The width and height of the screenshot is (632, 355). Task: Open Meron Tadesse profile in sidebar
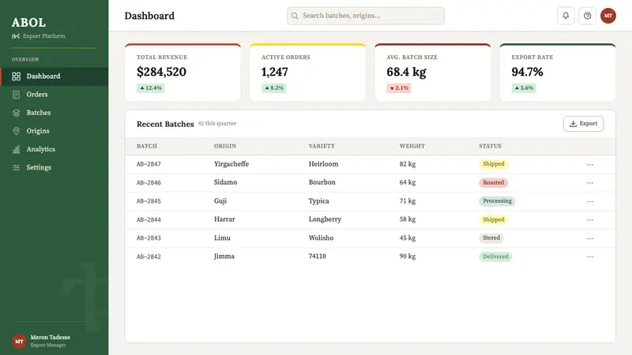coord(41,342)
